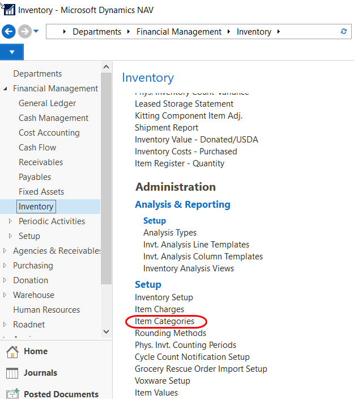Image resolution: width=354 pixels, height=399 pixels.
Task: Select General Ledger in navigation tree
Action: (x=47, y=103)
